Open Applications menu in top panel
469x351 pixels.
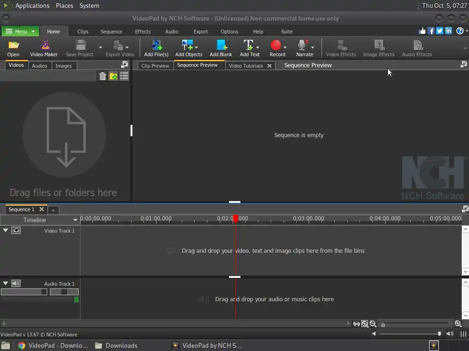click(x=33, y=5)
